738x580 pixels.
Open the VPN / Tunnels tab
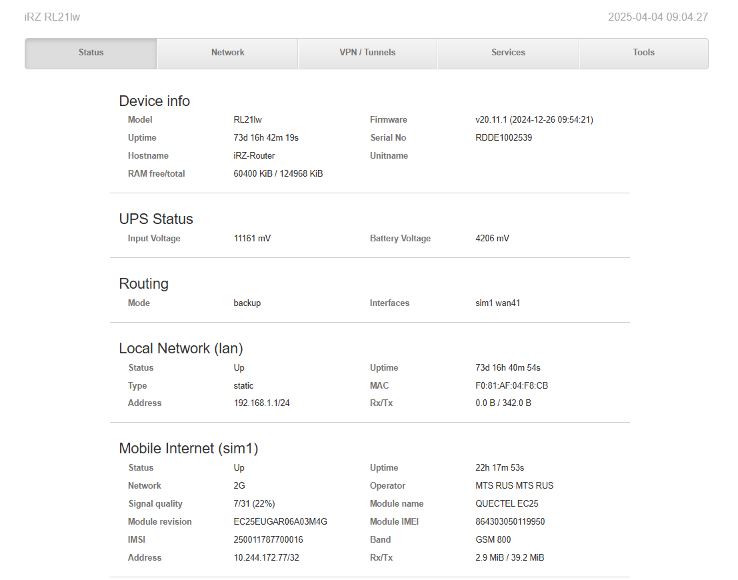tap(367, 53)
